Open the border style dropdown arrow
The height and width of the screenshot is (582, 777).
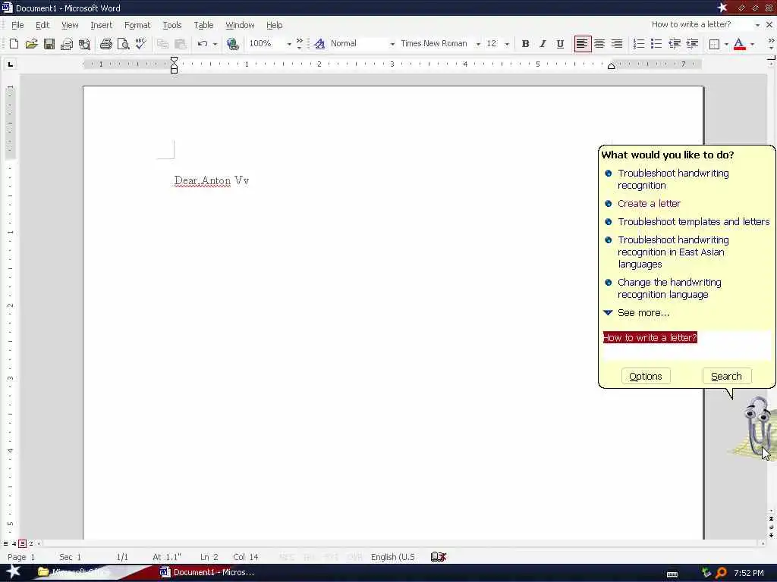tap(726, 43)
